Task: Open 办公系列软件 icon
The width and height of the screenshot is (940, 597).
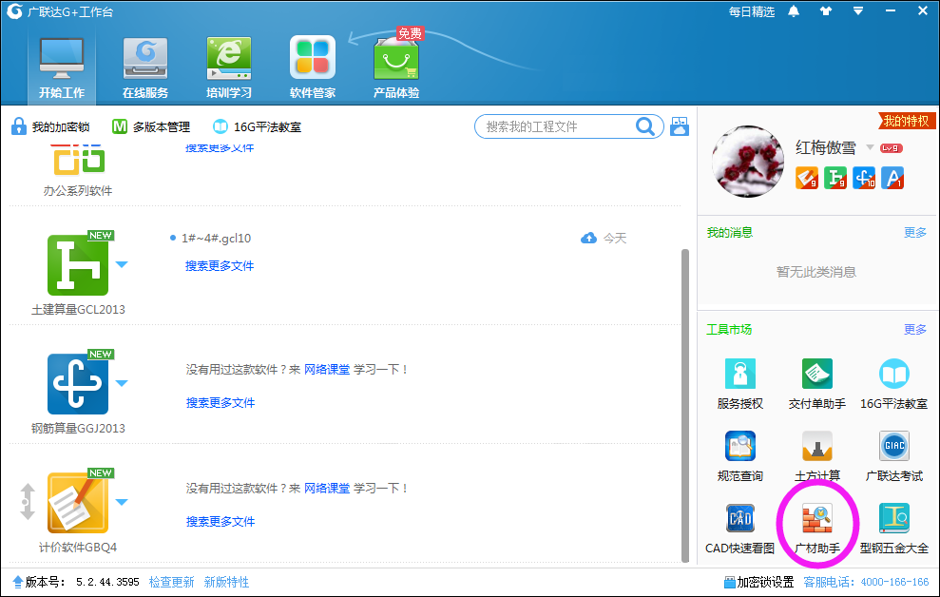Action: coord(79,160)
